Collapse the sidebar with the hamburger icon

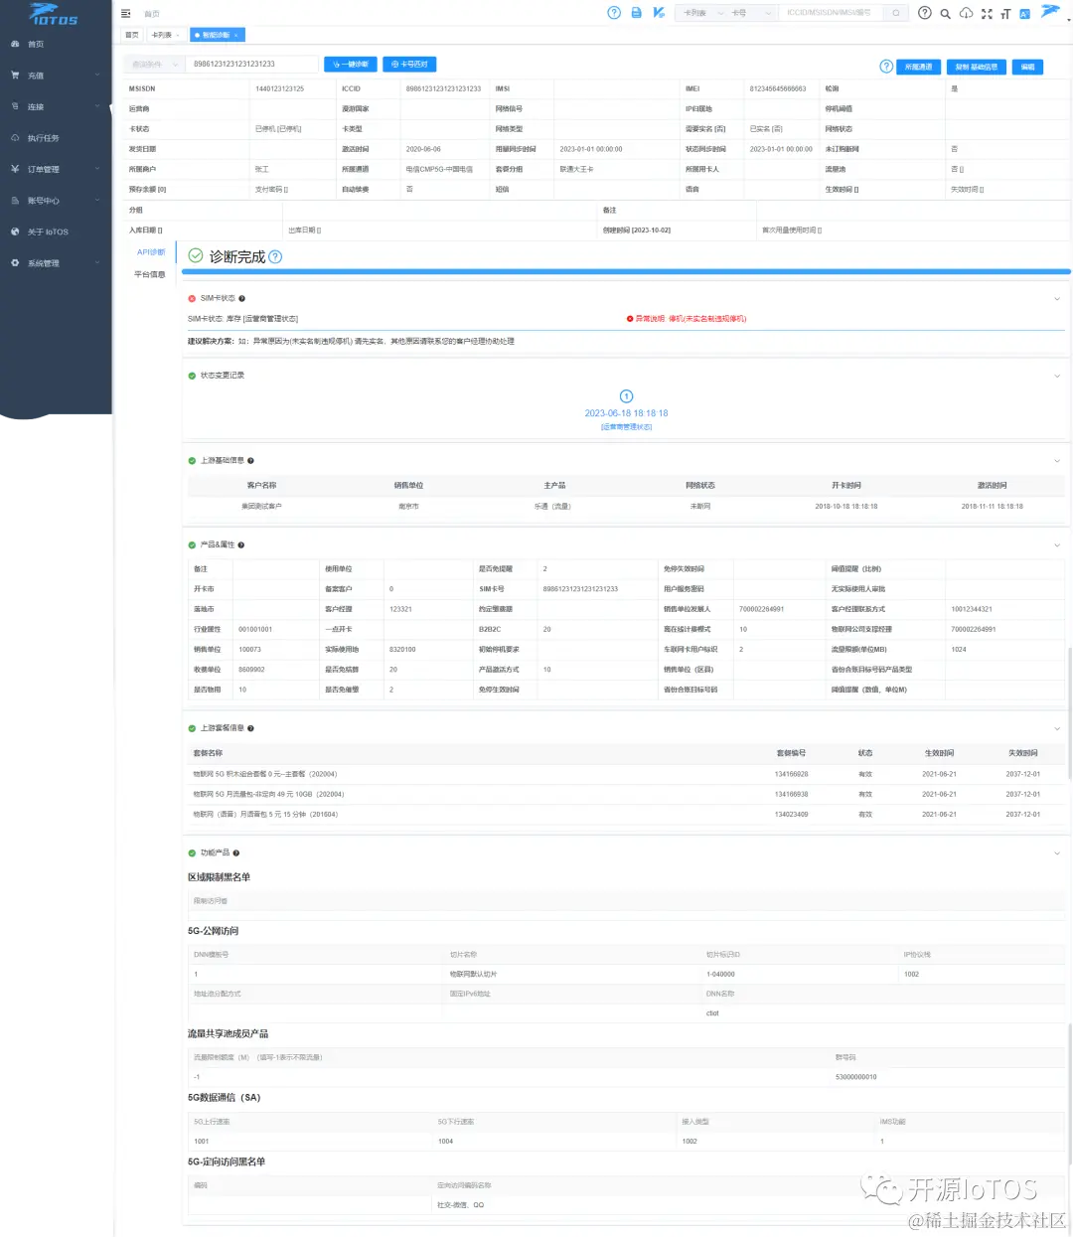(x=126, y=14)
